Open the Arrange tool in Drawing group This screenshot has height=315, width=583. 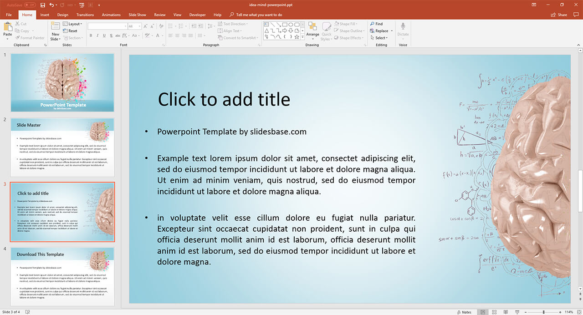(312, 29)
